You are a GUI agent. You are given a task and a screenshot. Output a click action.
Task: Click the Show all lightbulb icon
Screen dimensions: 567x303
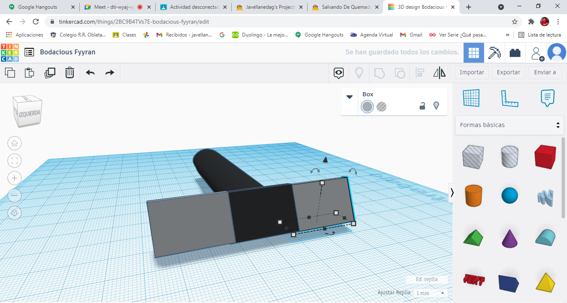(x=359, y=73)
